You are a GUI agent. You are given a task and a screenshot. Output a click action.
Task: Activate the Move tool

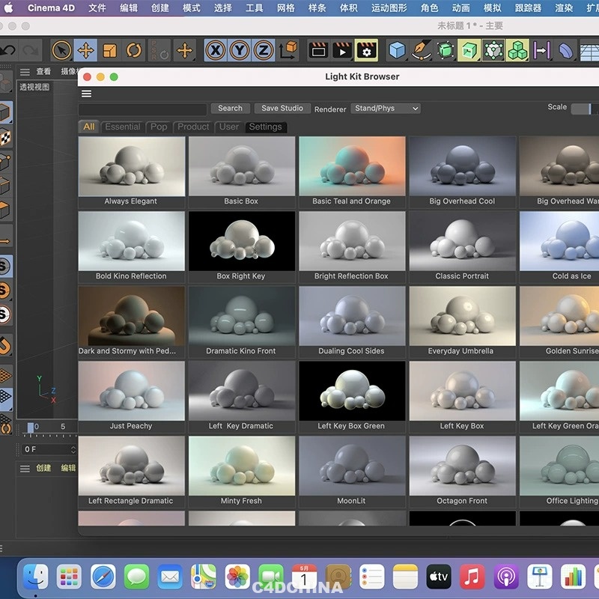85,50
